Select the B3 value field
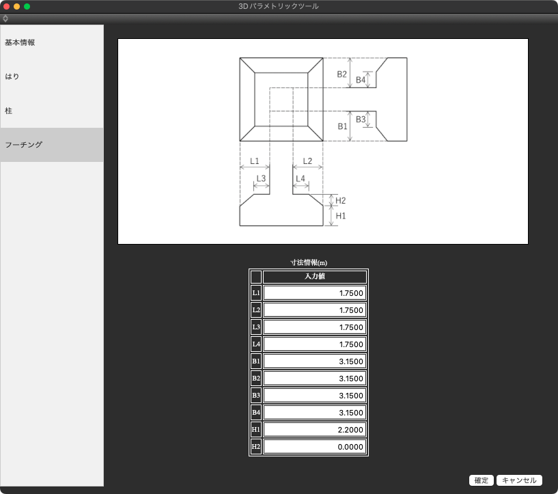 (315, 396)
